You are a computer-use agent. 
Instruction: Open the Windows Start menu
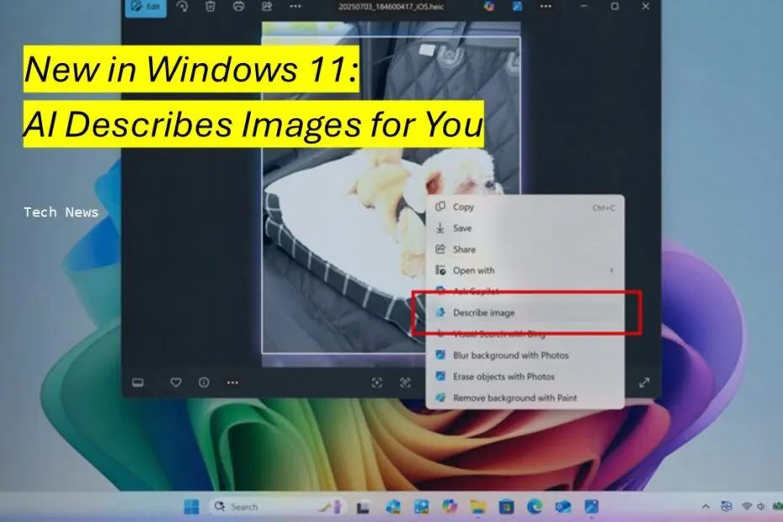pos(191,507)
